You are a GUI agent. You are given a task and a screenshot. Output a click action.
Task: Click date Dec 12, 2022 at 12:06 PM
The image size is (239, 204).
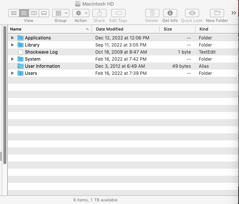(x=122, y=38)
